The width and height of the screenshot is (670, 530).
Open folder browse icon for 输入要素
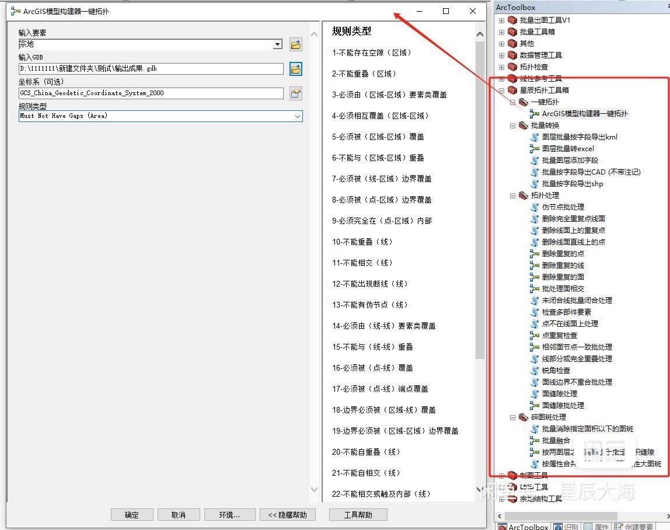(x=296, y=44)
